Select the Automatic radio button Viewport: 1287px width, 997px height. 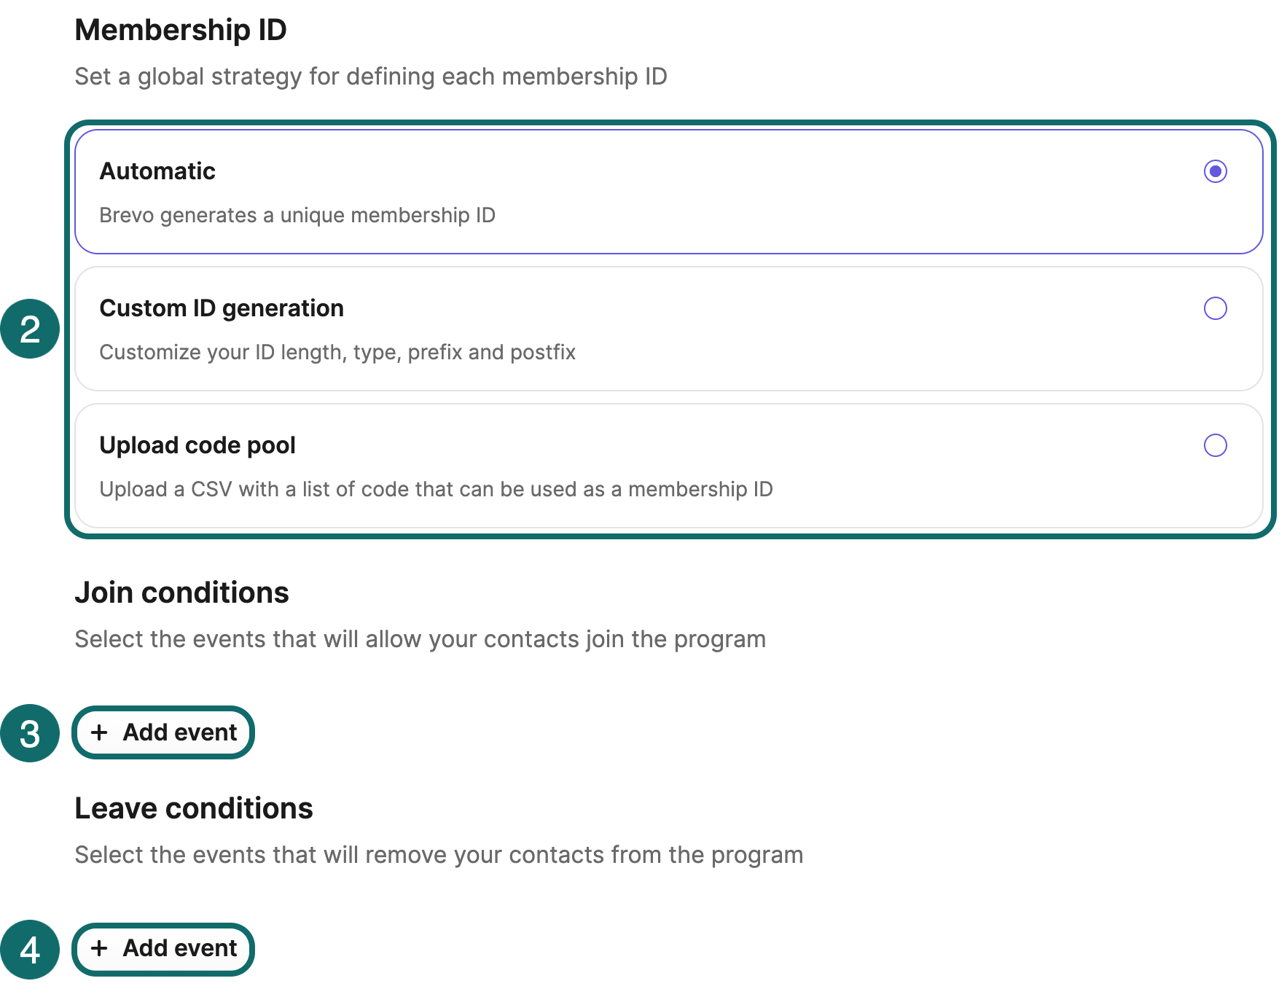pyautogui.click(x=1215, y=171)
